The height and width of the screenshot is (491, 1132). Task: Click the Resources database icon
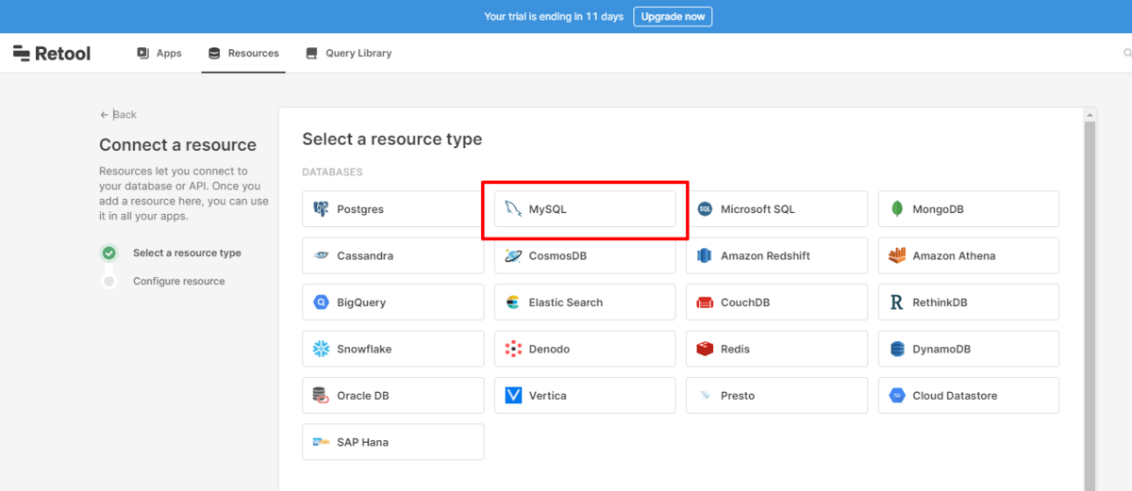pos(214,53)
